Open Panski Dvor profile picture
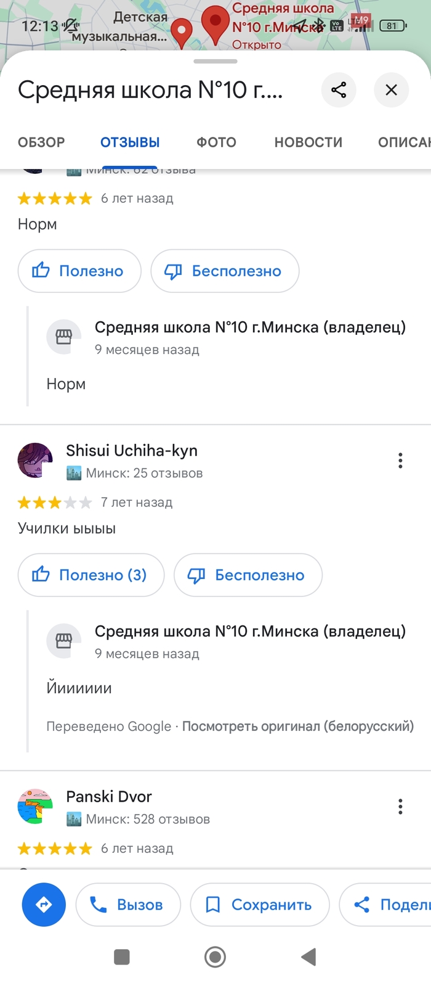 tap(35, 806)
